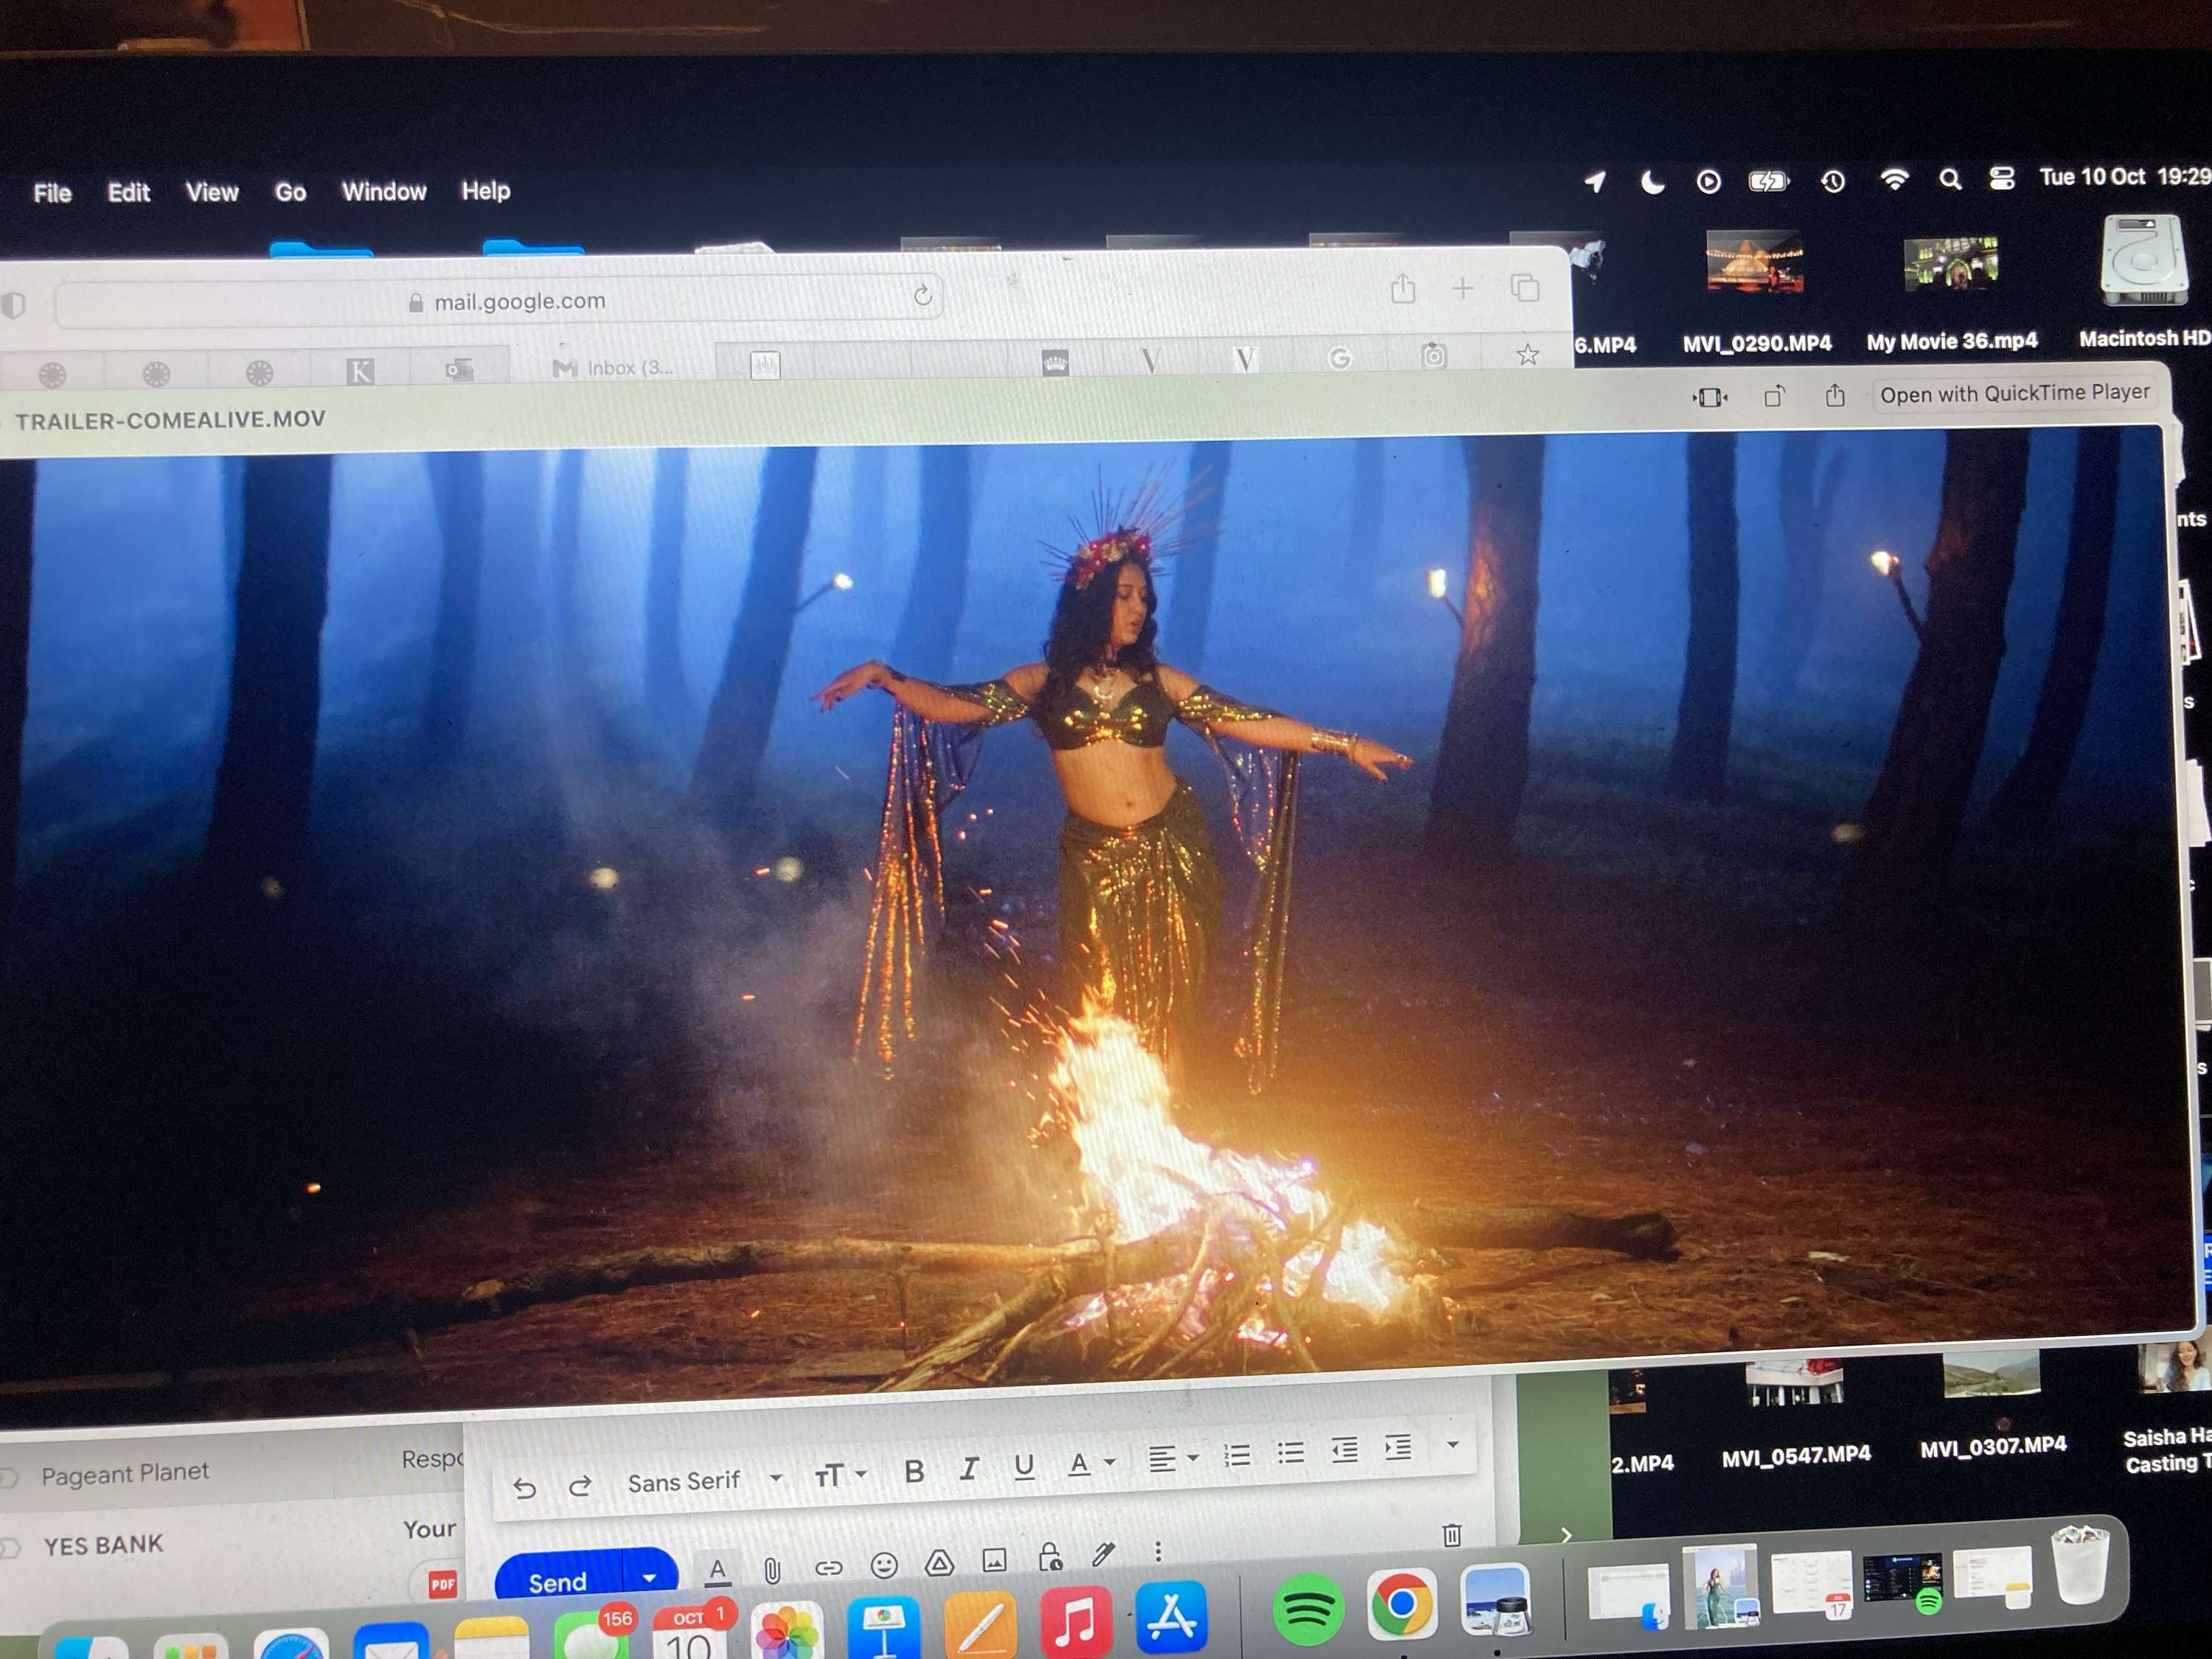
Task: Open Google Chrome from the Dock
Action: (x=1401, y=1604)
